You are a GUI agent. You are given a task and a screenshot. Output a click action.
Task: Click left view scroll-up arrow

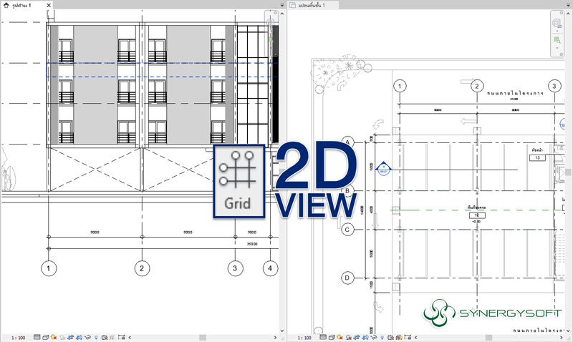coord(281,14)
